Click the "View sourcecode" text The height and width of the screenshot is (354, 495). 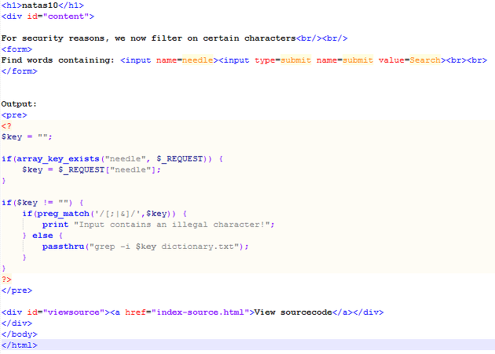click(x=293, y=312)
